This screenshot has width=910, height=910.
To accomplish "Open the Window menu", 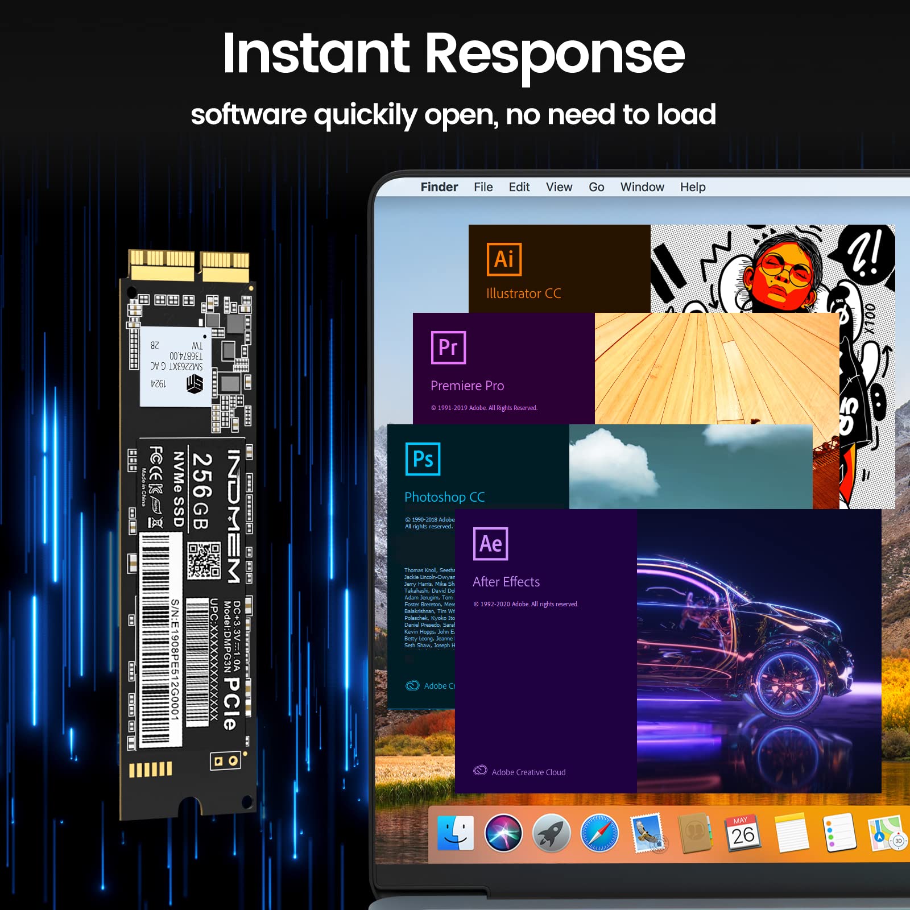I will pyautogui.click(x=642, y=187).
